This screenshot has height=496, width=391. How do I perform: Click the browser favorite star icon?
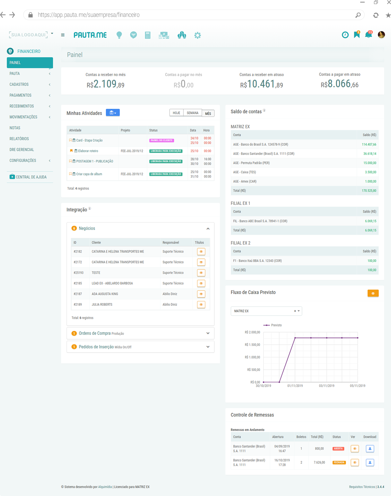388,15
